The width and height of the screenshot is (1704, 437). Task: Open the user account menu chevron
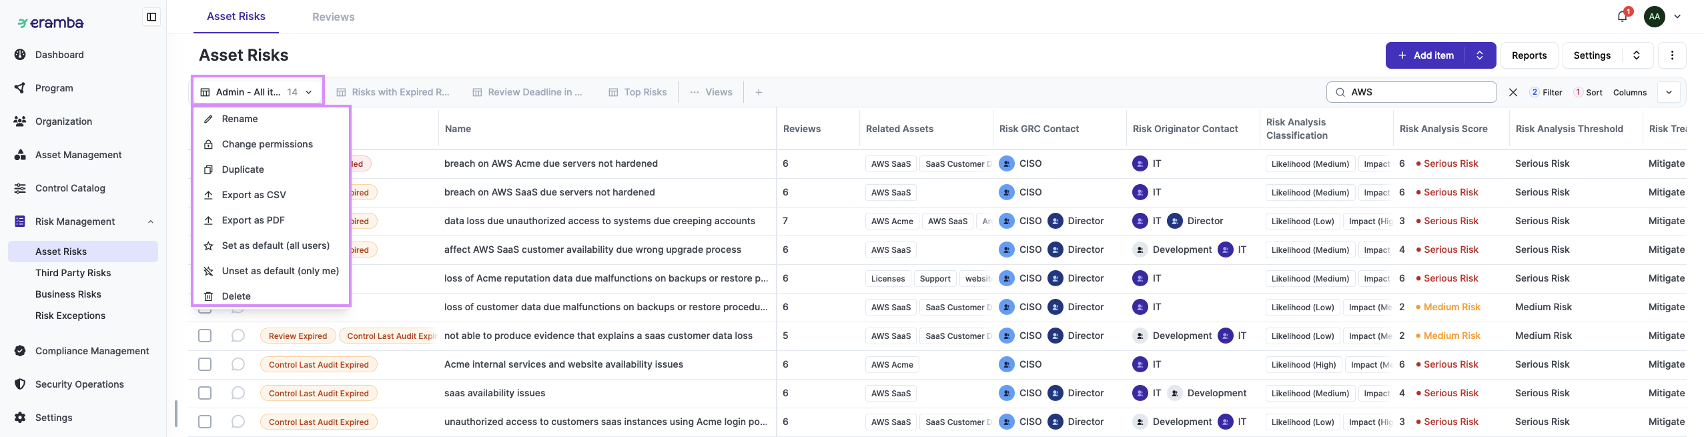1677,17
